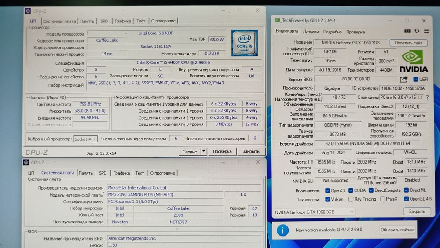Open Графика tab in top CPU-Z
The image size is (440, 248).
tap(123, 21)
